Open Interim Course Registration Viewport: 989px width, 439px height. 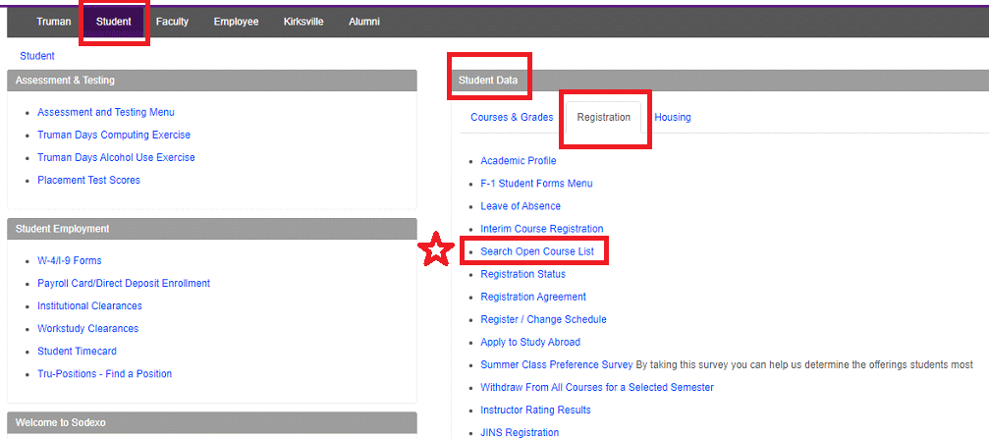[542, 229]
